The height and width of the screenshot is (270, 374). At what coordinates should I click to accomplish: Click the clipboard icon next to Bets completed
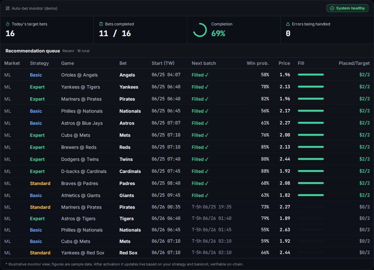[101, 24]
